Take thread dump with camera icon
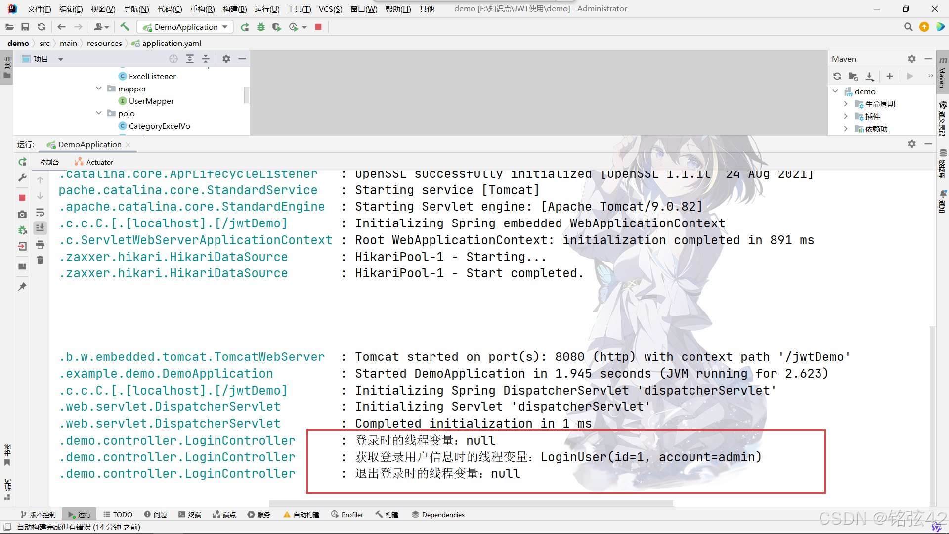949x534 pixels. click(22, 214)
